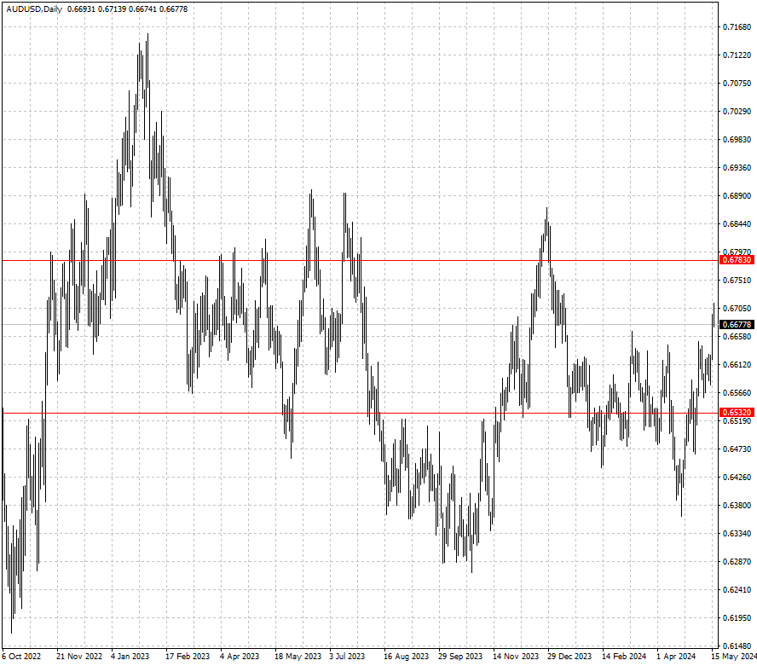757x666 pixels.
Task: Click the 14 Nov 2023 date label
Action: point(516,657)
